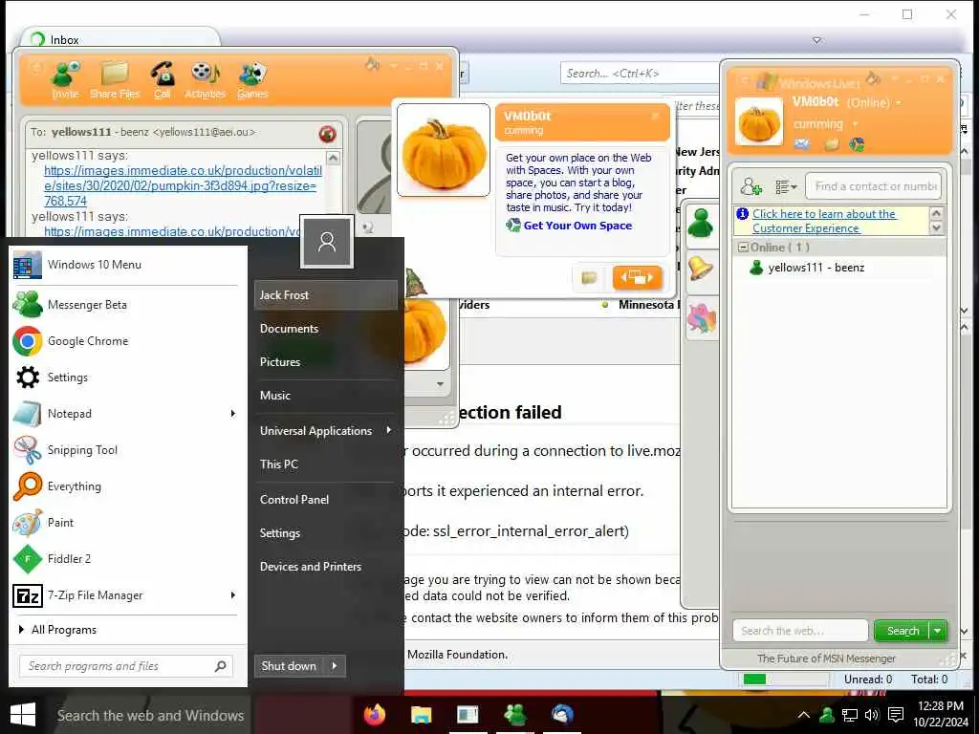The image size is (979, 734).
Task: Click the paint color scheme icon in the Messenger window
Action: [x=874, y=78]
